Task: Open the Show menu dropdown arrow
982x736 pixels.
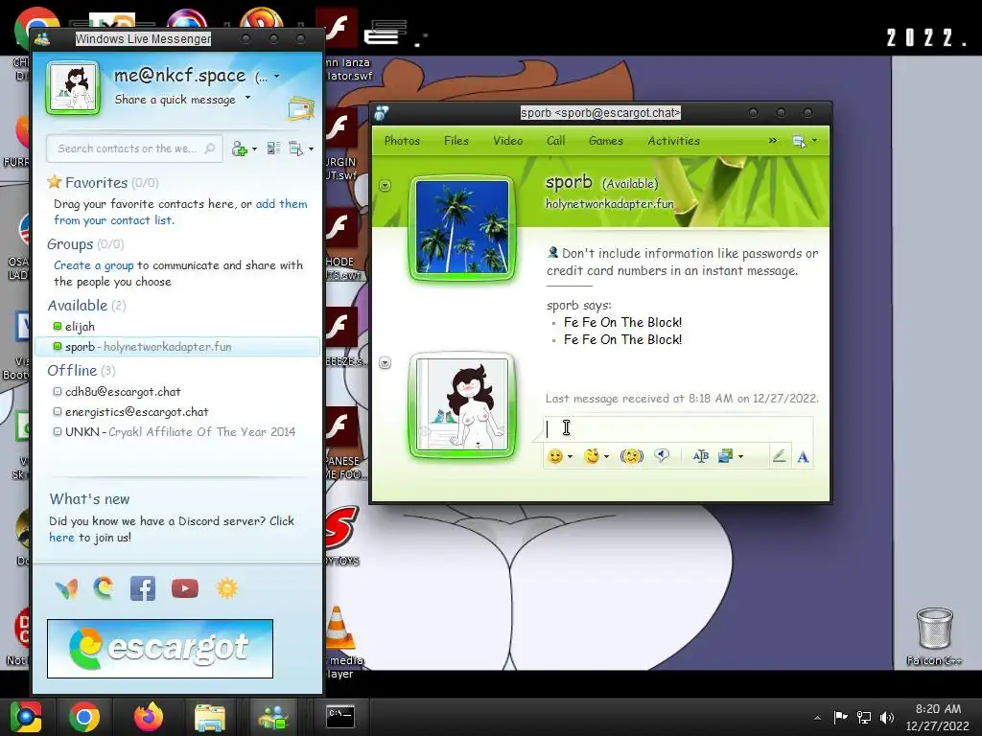Action: (311, 149)
